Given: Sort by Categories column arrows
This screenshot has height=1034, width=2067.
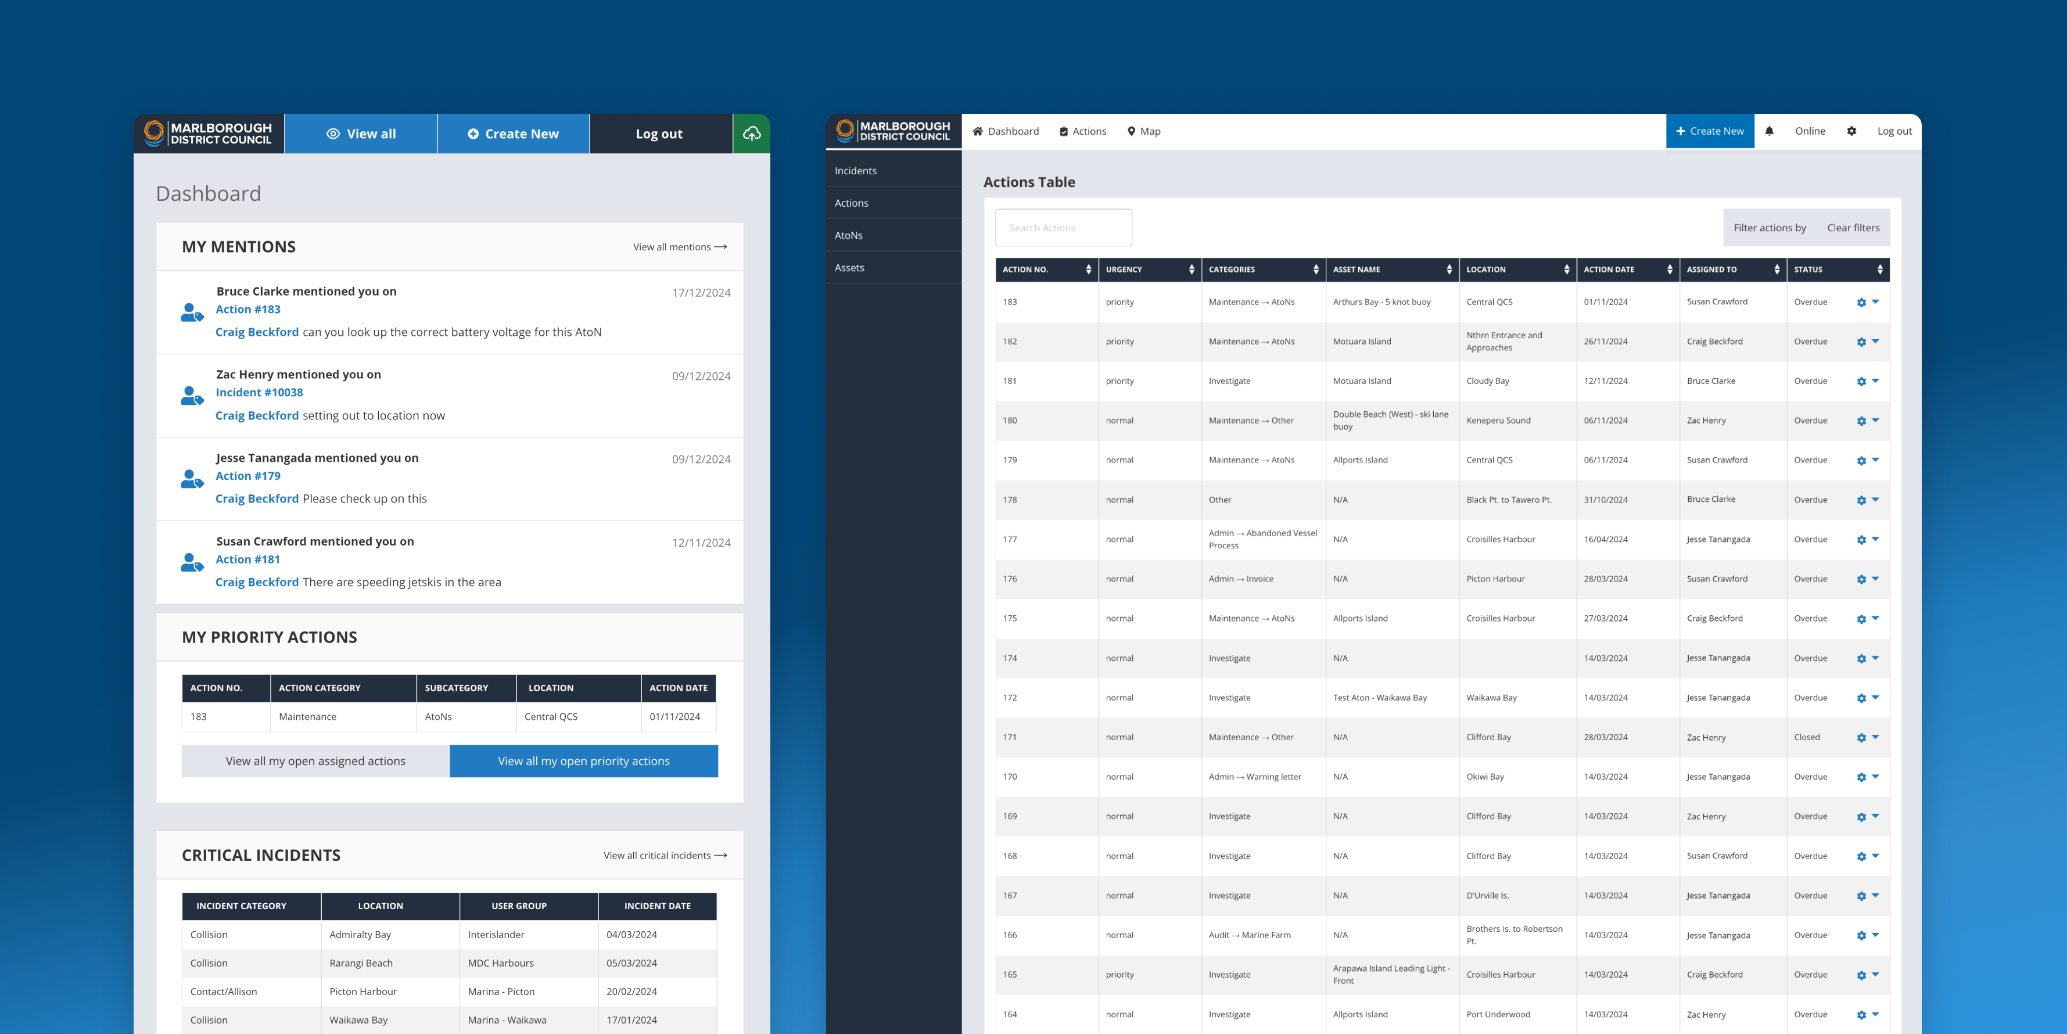Looking at the screenshot, I should click(x=1315, y=270).
